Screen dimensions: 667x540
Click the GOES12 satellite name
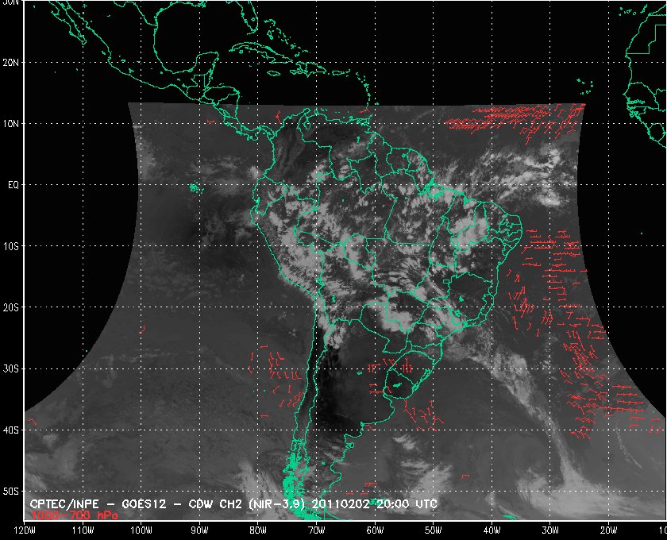[144, 504]
